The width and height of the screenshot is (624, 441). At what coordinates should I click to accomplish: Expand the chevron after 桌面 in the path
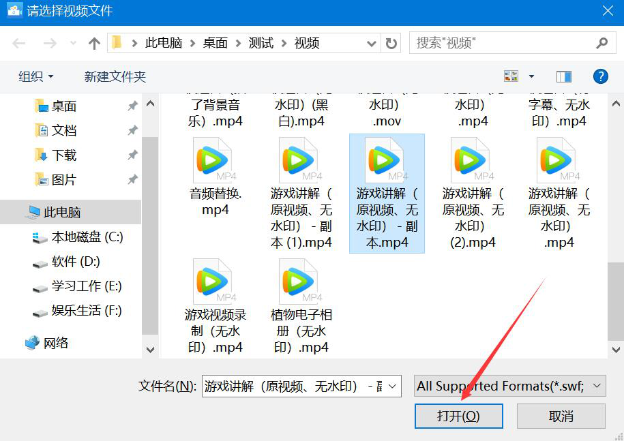[x=239, y=43]
